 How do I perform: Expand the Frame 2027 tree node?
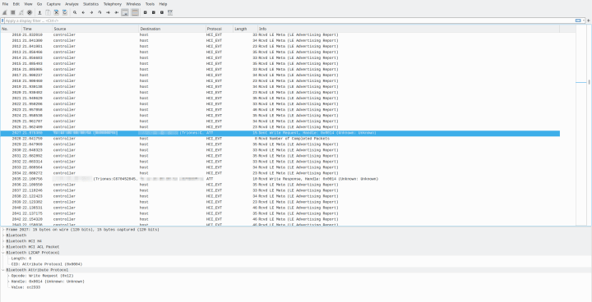click(x=3, y=229)
